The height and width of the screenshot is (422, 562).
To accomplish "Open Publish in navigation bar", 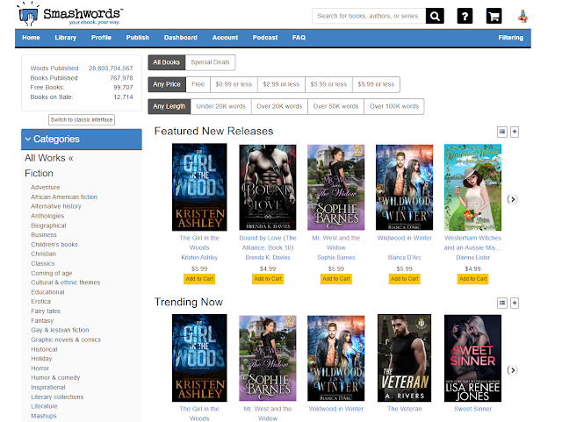I will pyautogui.click(x=137, y=38).
